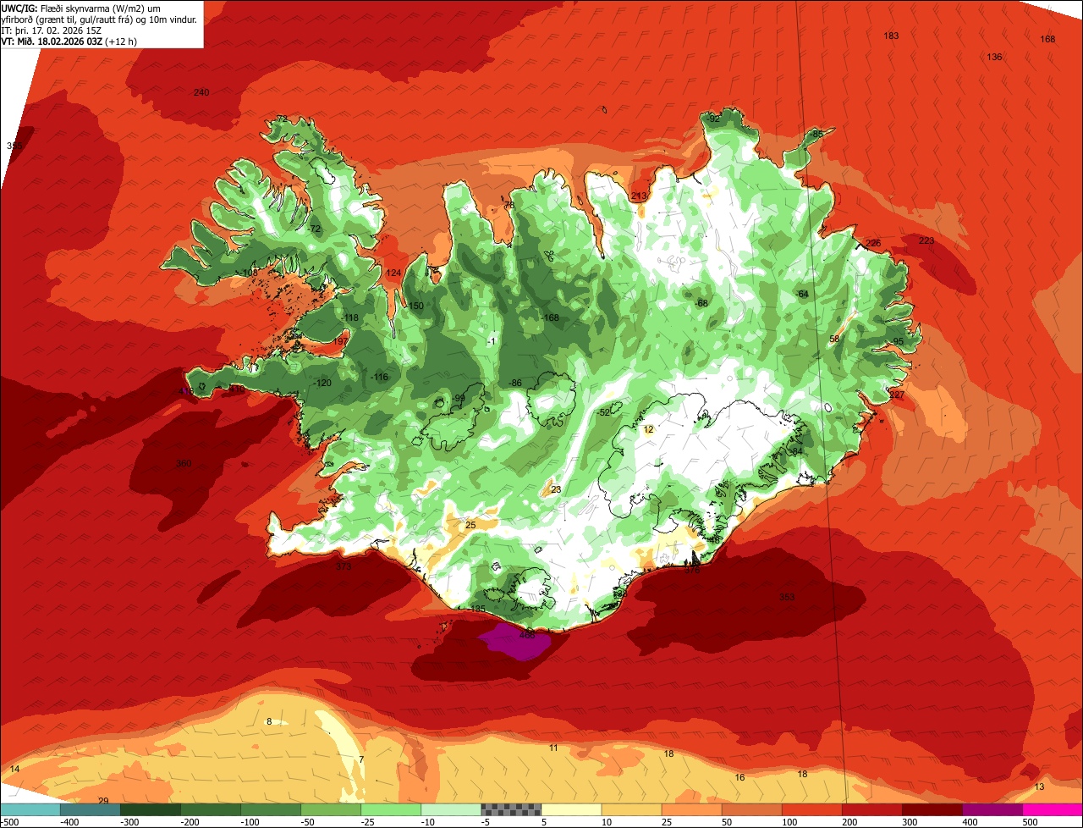The width and height of the screenshot is (1083, 828).
Task: Click the '136' value on the map
Action: tap(994, 57)
